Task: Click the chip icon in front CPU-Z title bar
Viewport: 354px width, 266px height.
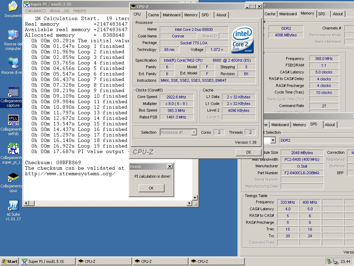Action: (x=133, y=7)
